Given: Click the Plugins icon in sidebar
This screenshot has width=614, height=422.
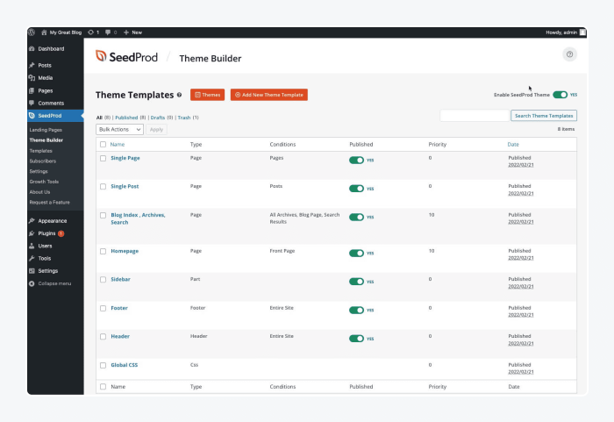Looking at the screenshot, I should (x=32, y=233).
